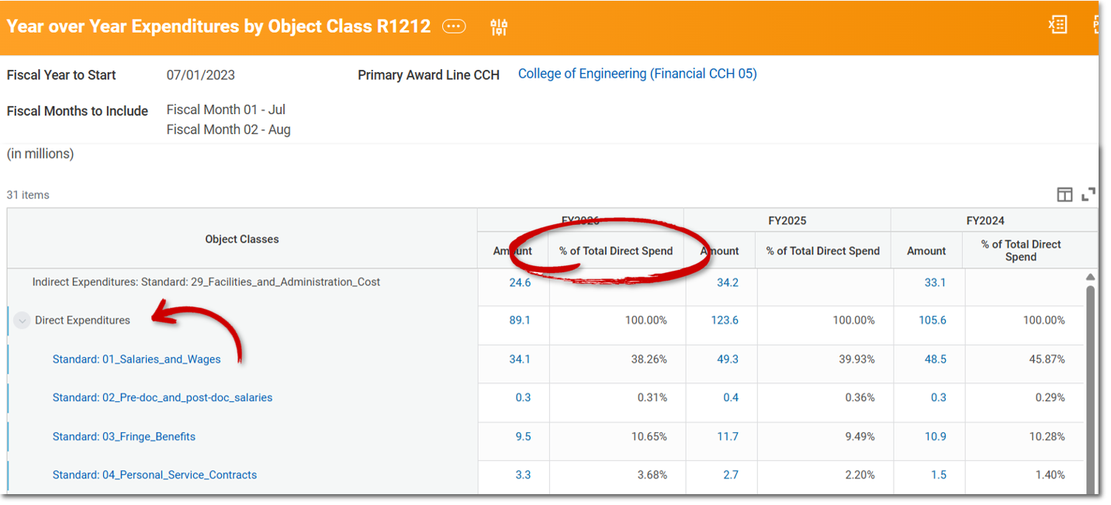Drill into FY2025 Direct Expenditures amount 123.6
The height and width of the screenshot is (505, 1111).
[x=725, y=320]
